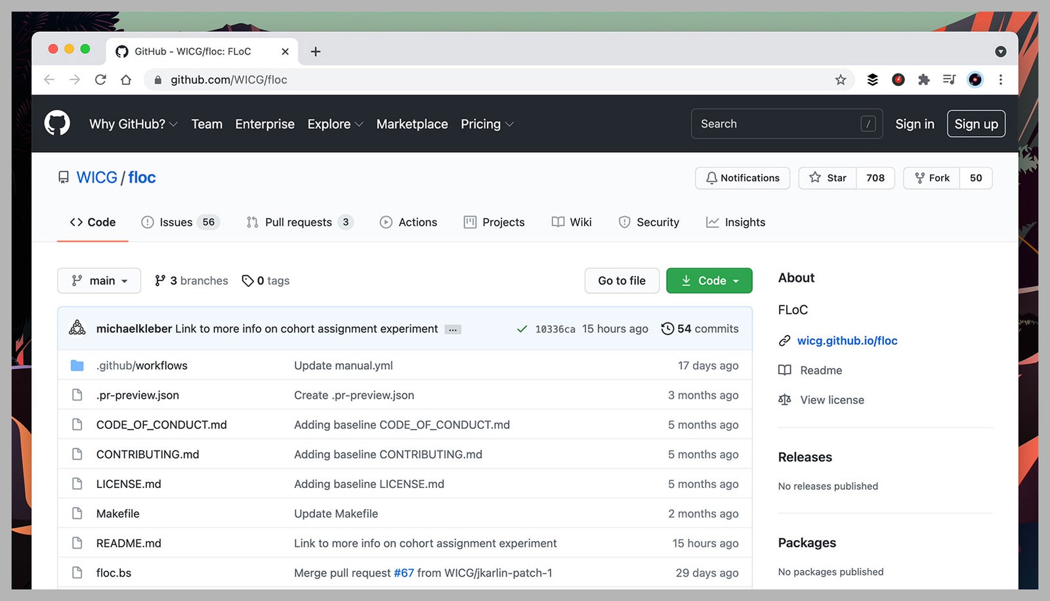Close the GitHub WICG/floc tab

(285, 51)
